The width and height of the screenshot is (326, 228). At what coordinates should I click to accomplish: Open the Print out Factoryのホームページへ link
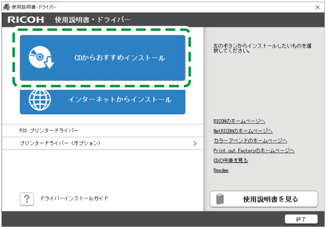pyautogui.click(x=254, y=151)
